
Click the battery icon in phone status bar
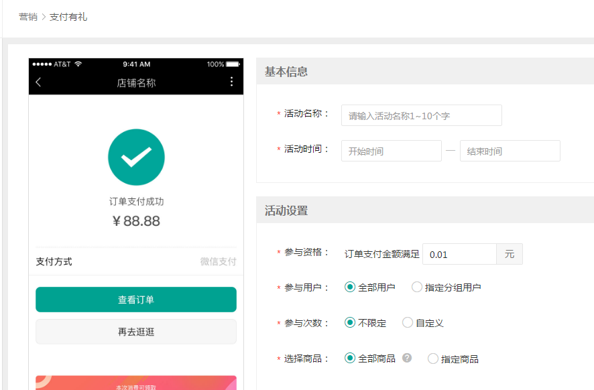[x=233, y=64]
